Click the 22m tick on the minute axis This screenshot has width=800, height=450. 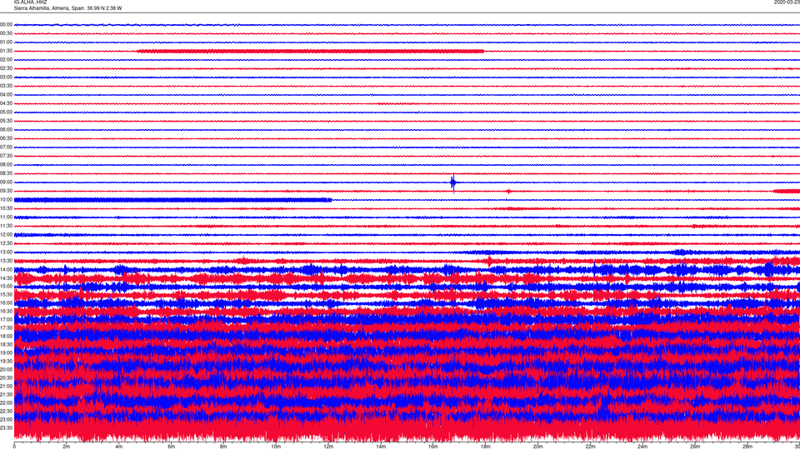(x=590, y=447)
